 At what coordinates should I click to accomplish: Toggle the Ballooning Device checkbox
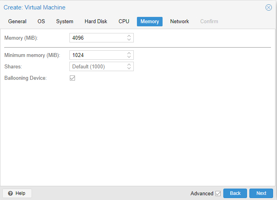[x=73, y=78]
